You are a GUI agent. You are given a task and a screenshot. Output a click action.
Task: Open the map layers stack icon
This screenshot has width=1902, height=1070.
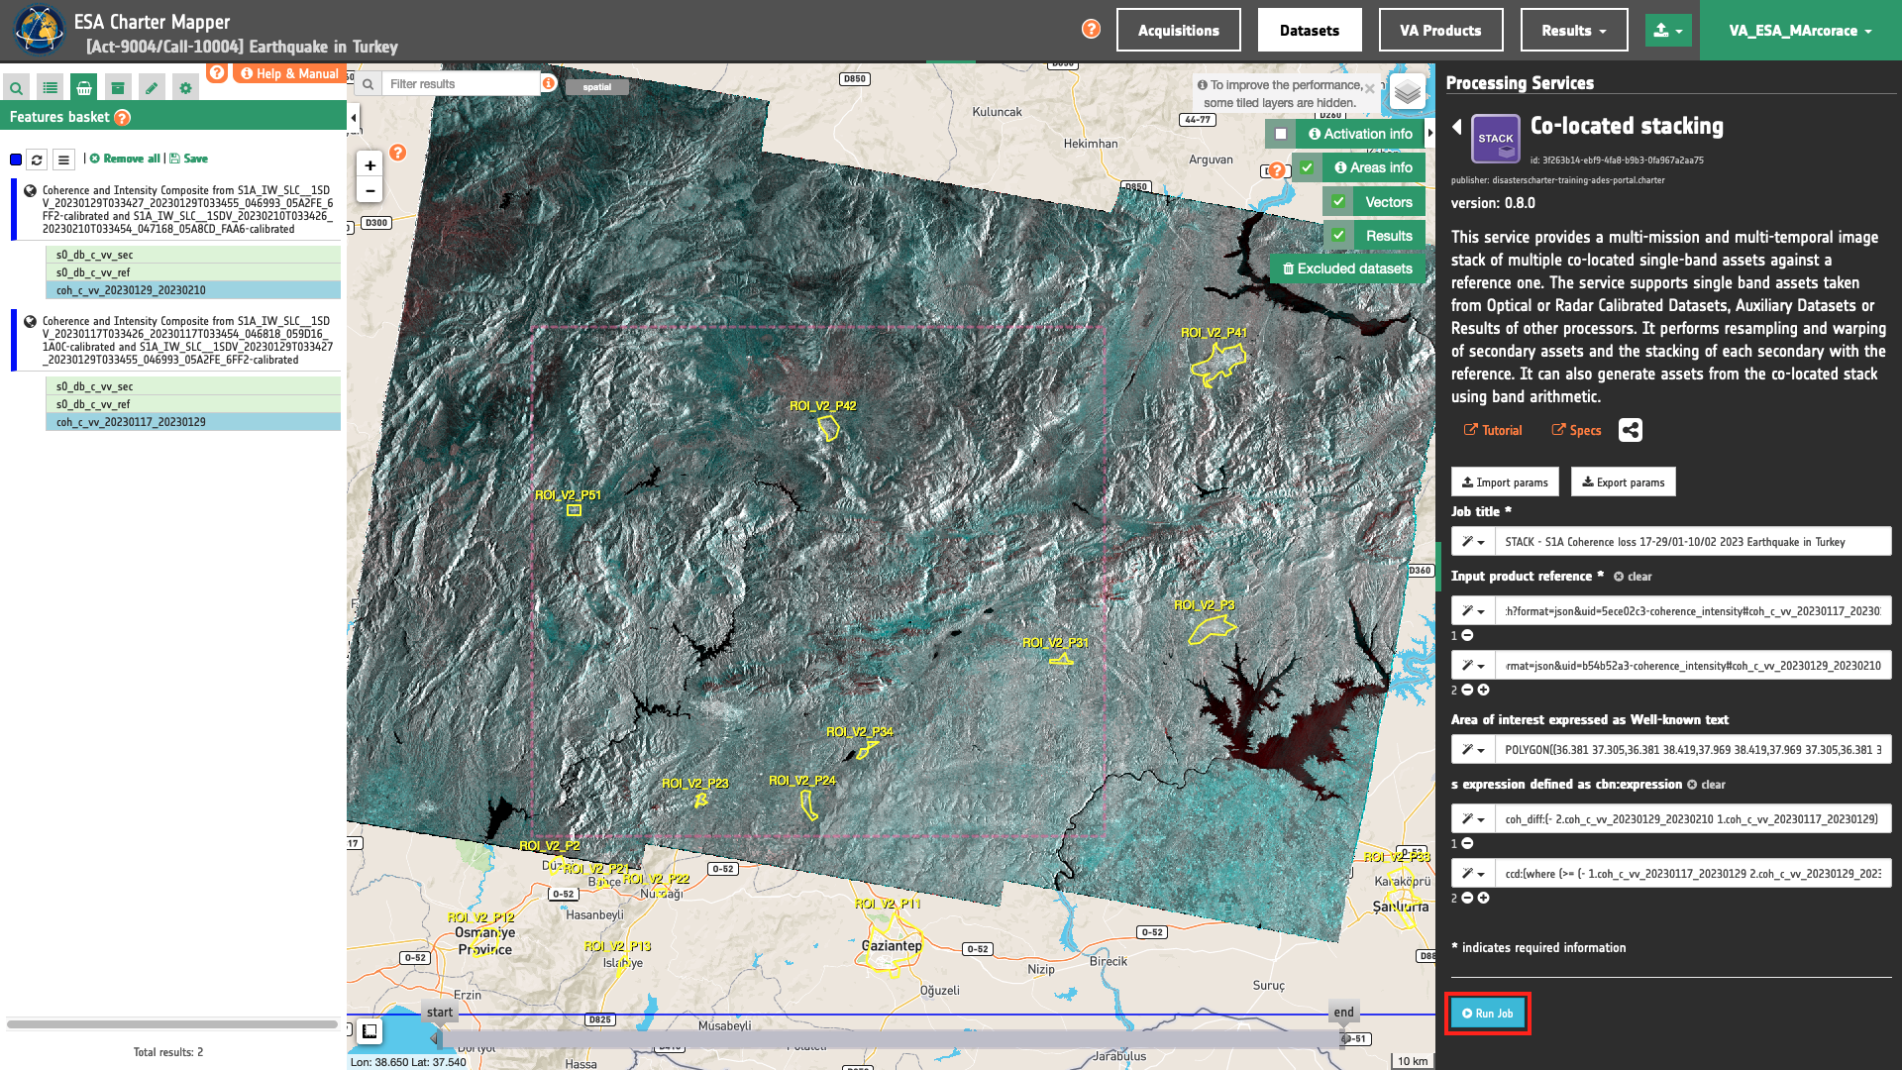click(x=1407, y=92)
